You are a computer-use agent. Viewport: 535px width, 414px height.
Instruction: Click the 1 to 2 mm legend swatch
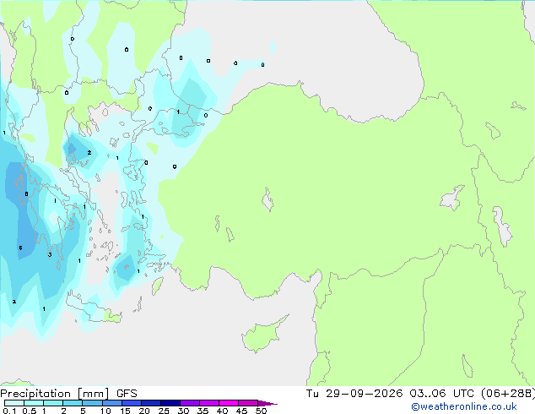(53, 403)
